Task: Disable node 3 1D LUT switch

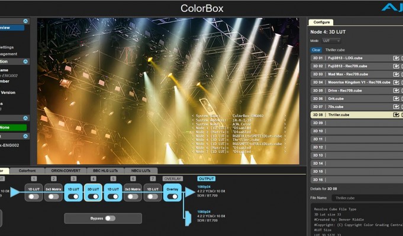Action: [73, 196]
